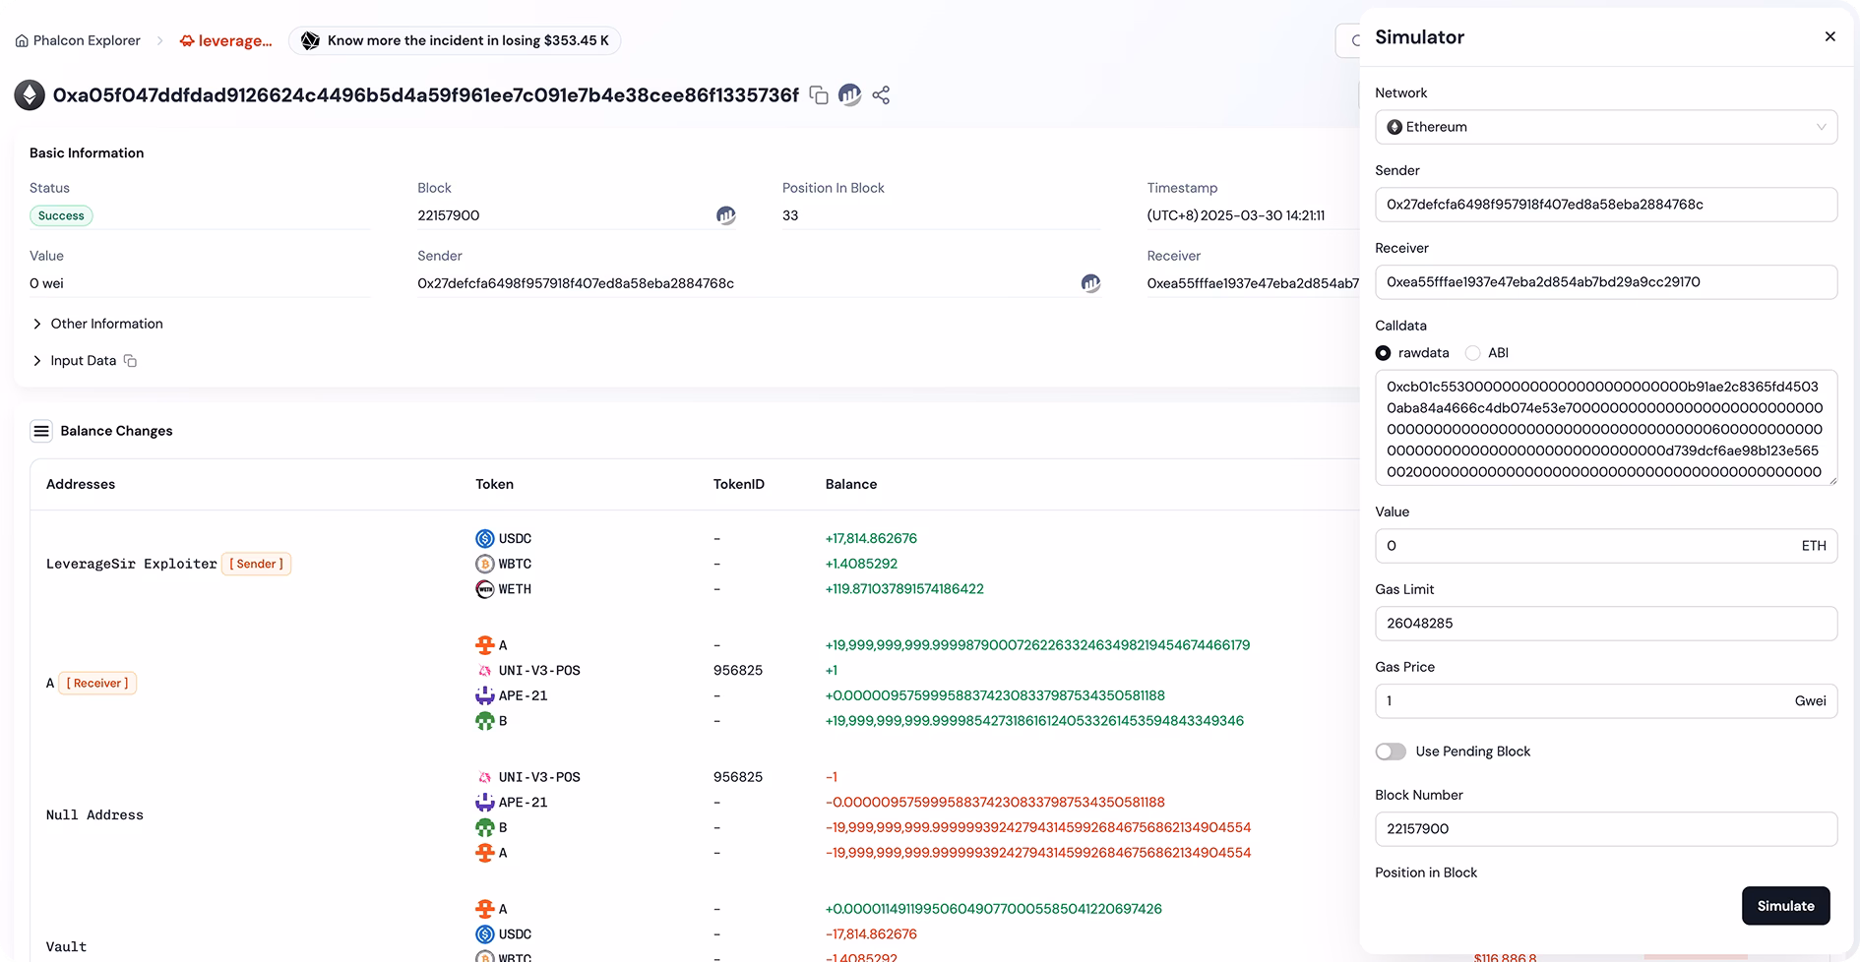Screen dimensions: 1860x962
Task: Edit the Block Number field
Action: click(x=1606, y=829)
